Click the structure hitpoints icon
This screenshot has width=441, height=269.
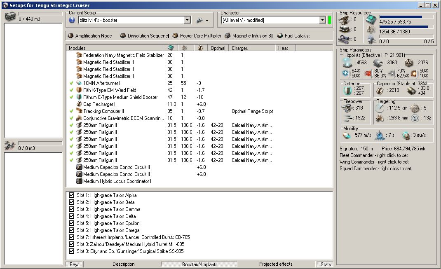click(x=409, y=63)
